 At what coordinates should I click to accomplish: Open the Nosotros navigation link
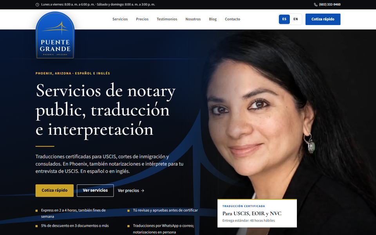pos(193,19)
